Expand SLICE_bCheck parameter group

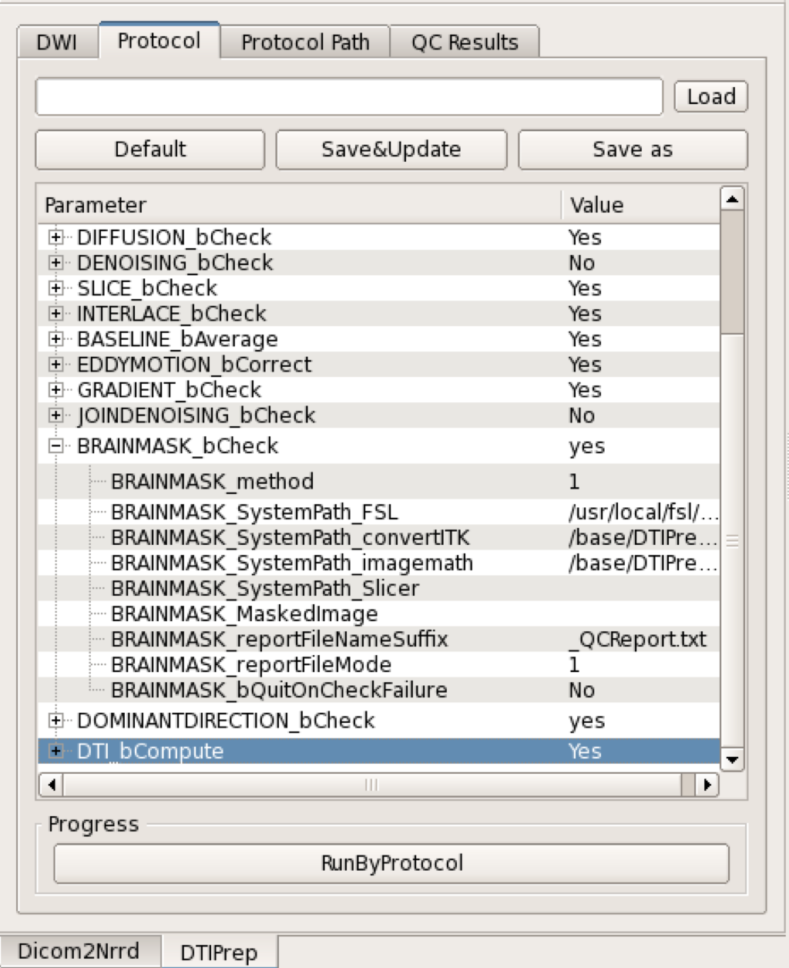[55, 288]
